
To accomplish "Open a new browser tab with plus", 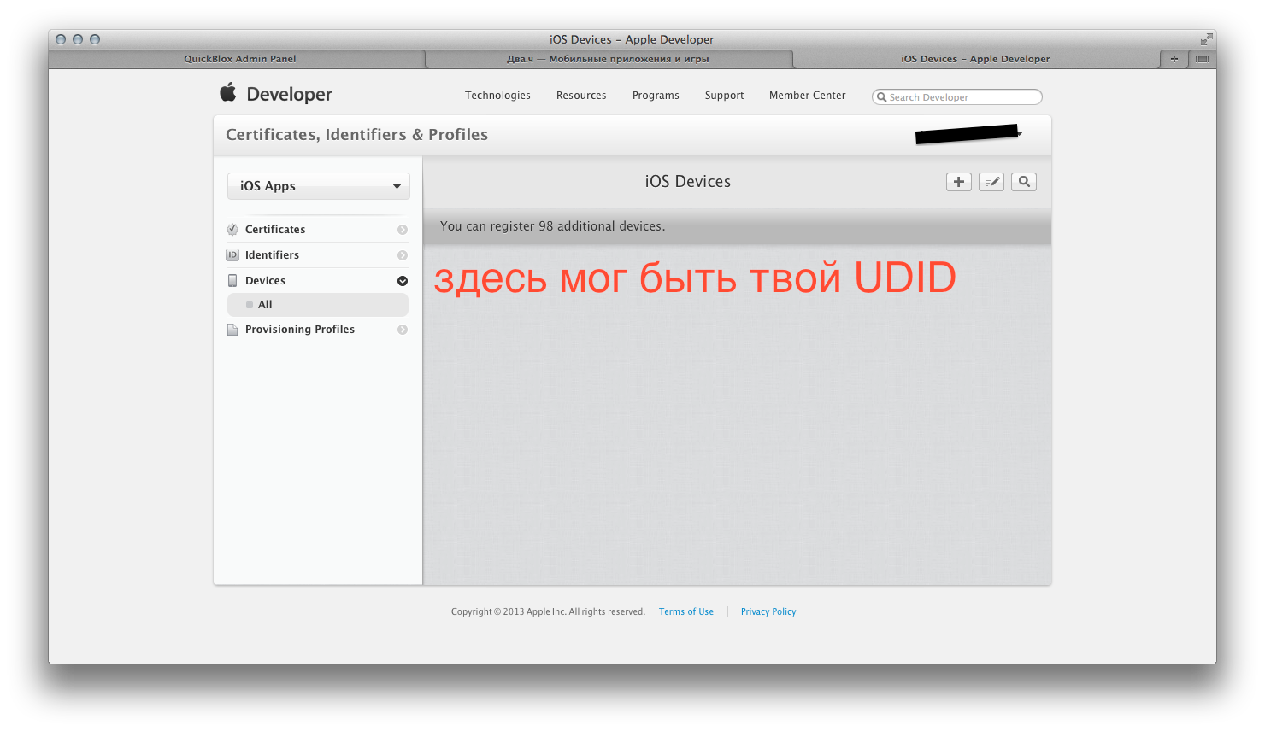I will (1174, 59).
